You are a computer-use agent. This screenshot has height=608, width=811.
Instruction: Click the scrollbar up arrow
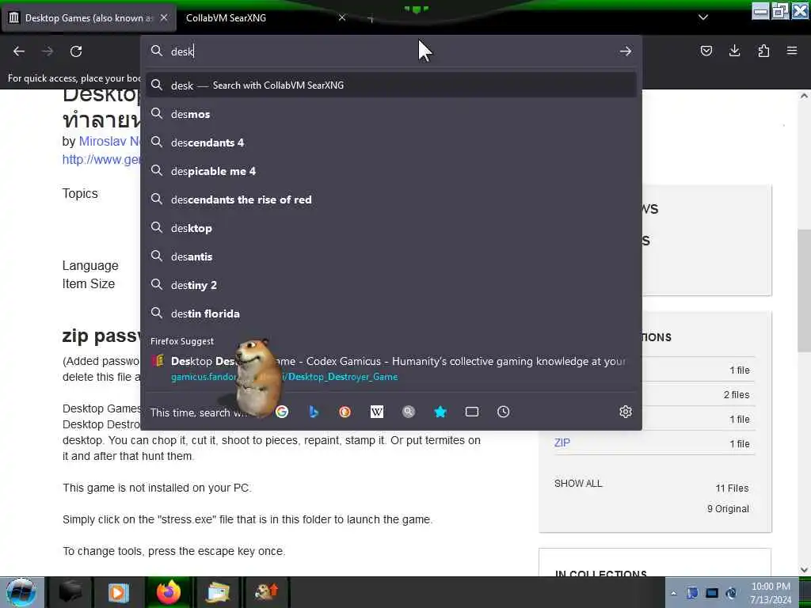click(804, 96)
